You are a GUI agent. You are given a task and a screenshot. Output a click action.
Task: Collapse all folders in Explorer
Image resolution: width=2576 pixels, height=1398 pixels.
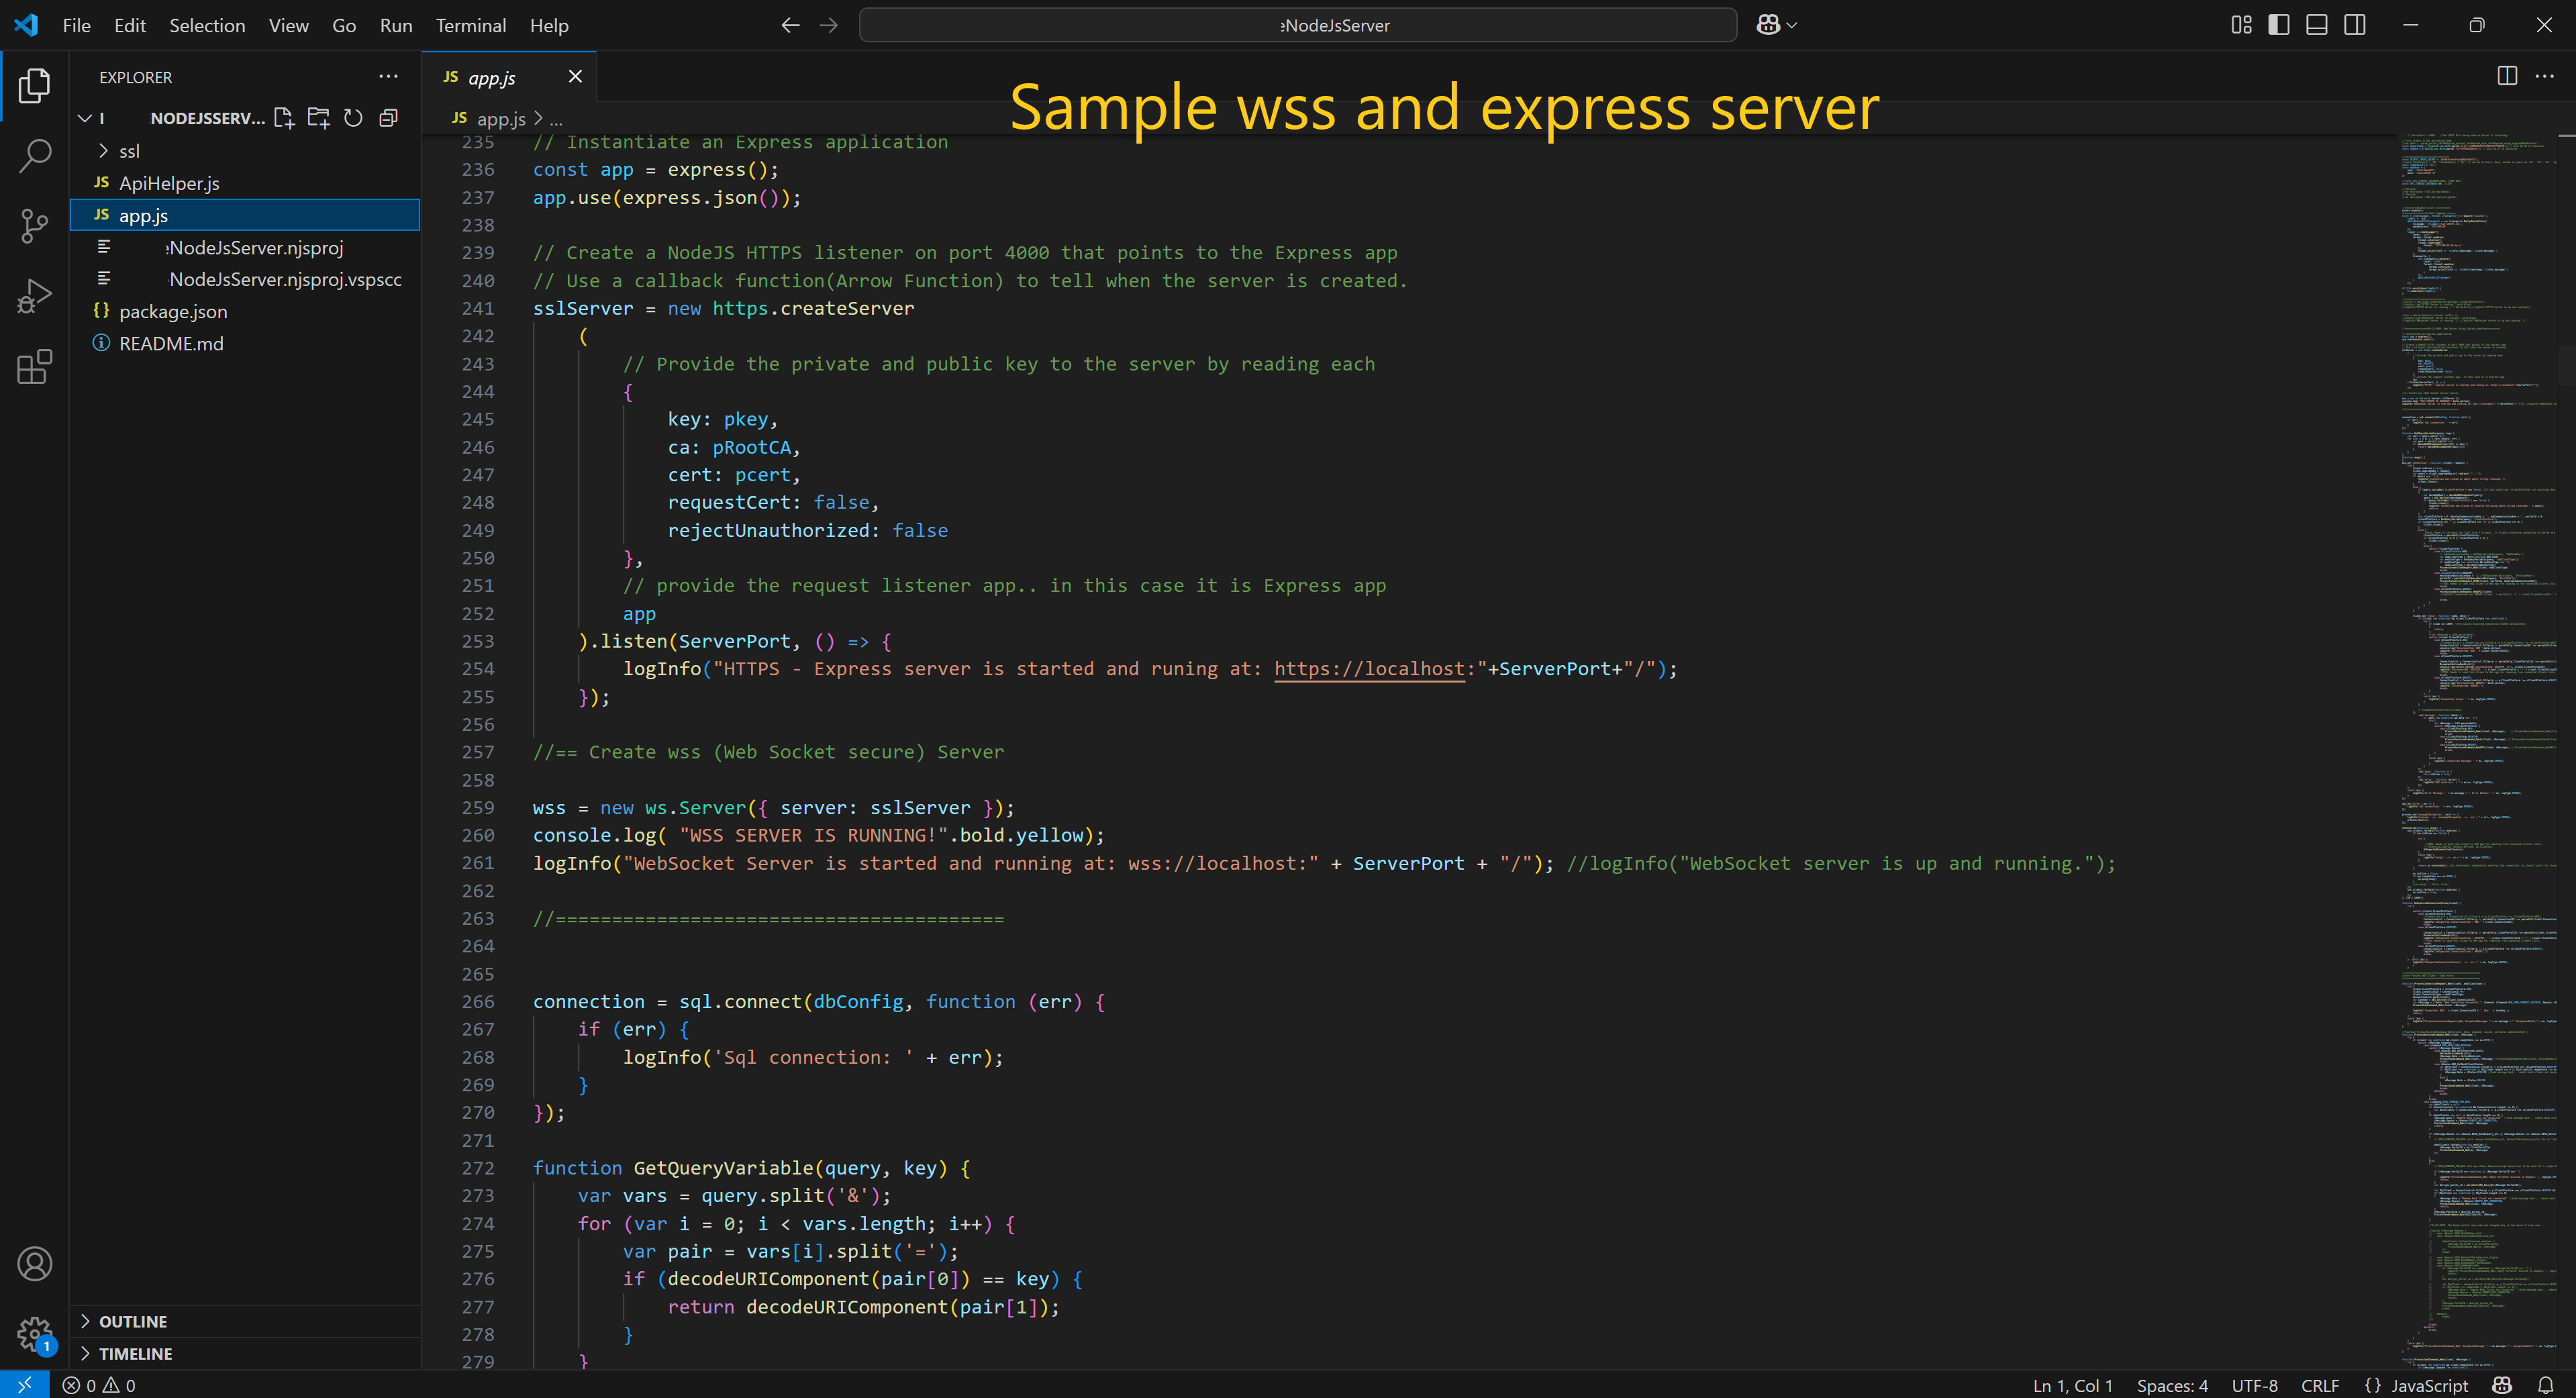pyautogui.click(x=388, y=118)
